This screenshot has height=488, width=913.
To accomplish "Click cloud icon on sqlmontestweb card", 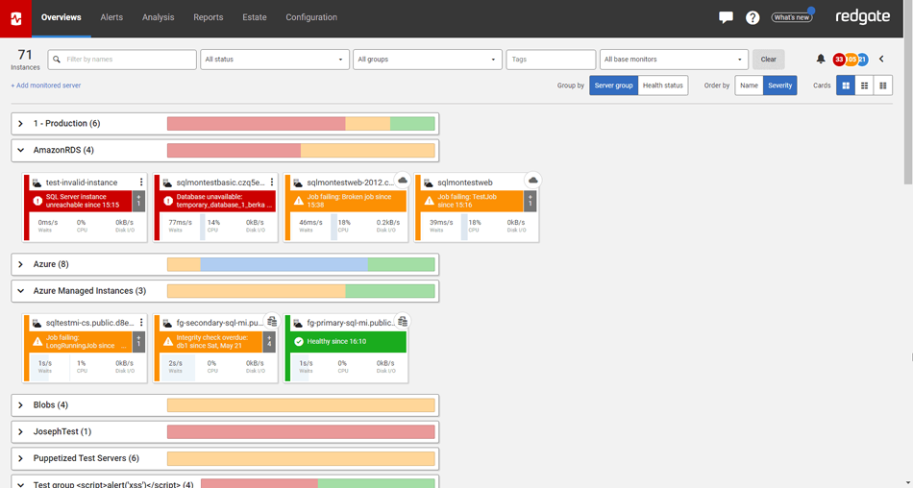I will pos(532,181).
